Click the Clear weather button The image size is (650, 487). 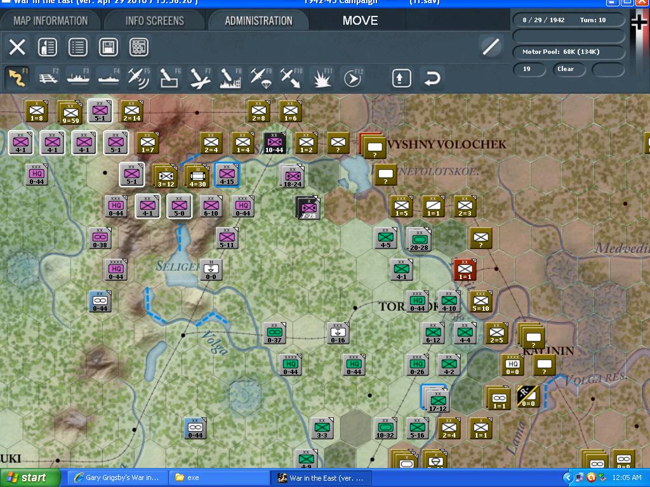[569, 69]
